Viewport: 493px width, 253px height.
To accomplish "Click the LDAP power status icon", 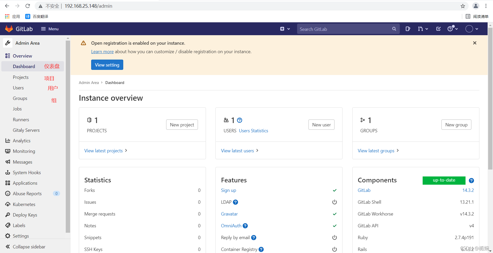I will coord(335,202).
